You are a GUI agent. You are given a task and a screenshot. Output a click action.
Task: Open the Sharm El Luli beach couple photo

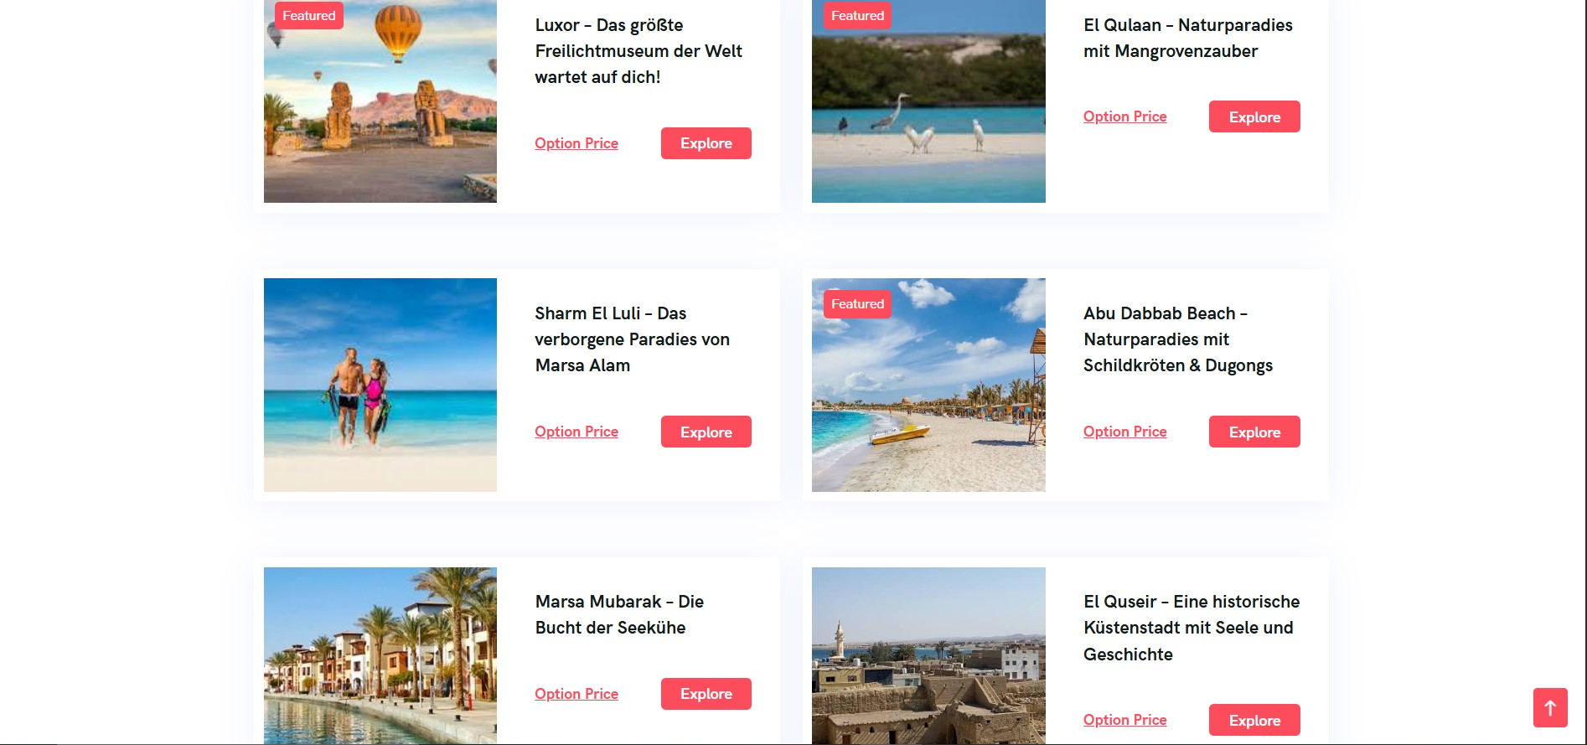tap(380, 385)
